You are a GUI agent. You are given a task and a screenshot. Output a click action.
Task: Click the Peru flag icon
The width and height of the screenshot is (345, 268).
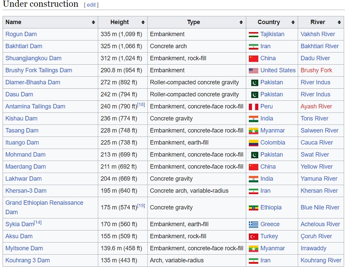[x=254, y=107]
